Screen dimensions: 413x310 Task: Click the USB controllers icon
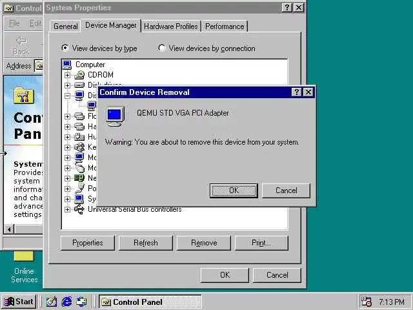[x=79, y=209]
